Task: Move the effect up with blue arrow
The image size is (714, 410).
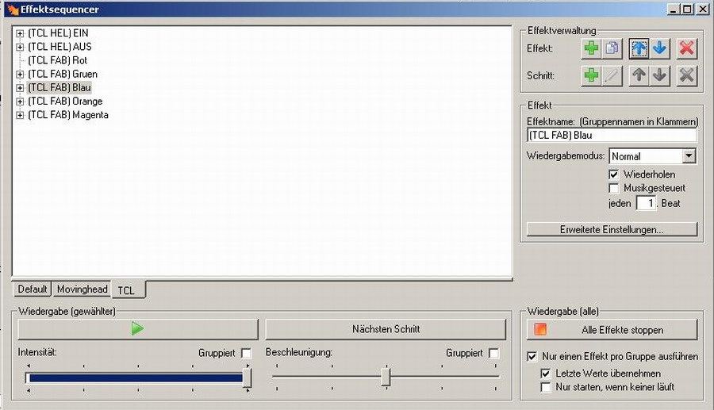Action: [x=639, y=48]
